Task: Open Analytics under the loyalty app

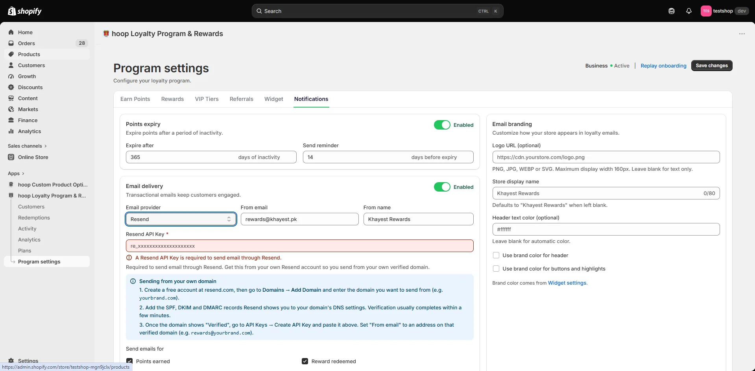Action: point(29,239)
